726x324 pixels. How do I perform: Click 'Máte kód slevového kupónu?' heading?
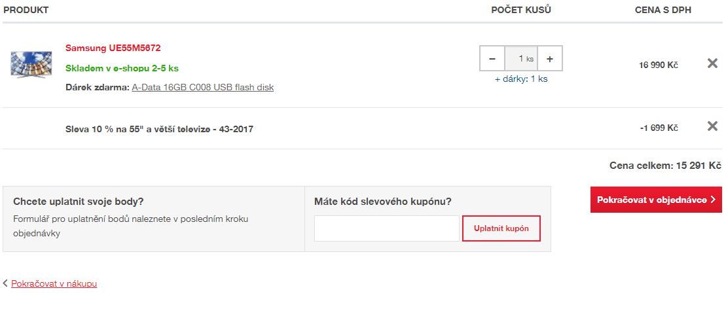382,202
